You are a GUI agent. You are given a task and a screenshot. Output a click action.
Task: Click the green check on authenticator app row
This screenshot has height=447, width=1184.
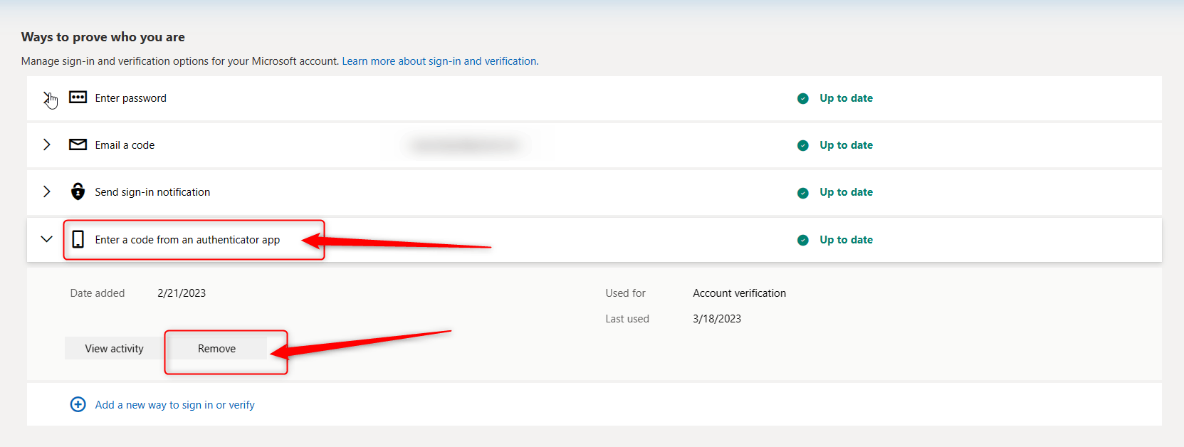pos(803,240)
